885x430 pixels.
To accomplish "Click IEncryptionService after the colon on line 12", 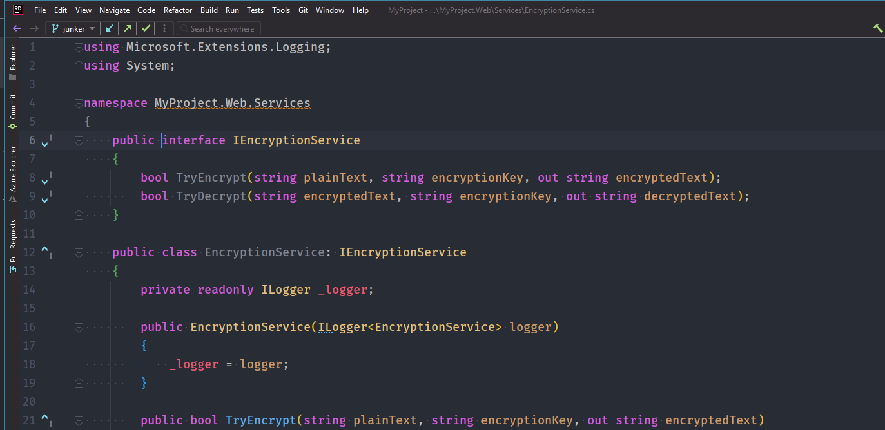I will [x=403, y=252].
